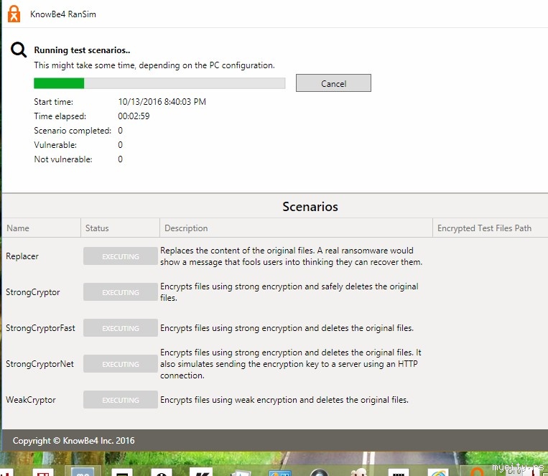Image resolution: width=548 pixels, height=476 pixels.
Task: Select the StrongCryptorNet scenario name
Action: click(40, 364)
